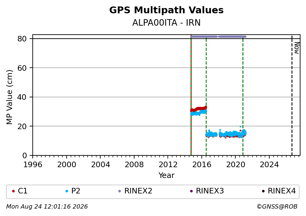Click the "Year" x-axis label
Viewport: 306px width, 216px height.
pos(166,175)
